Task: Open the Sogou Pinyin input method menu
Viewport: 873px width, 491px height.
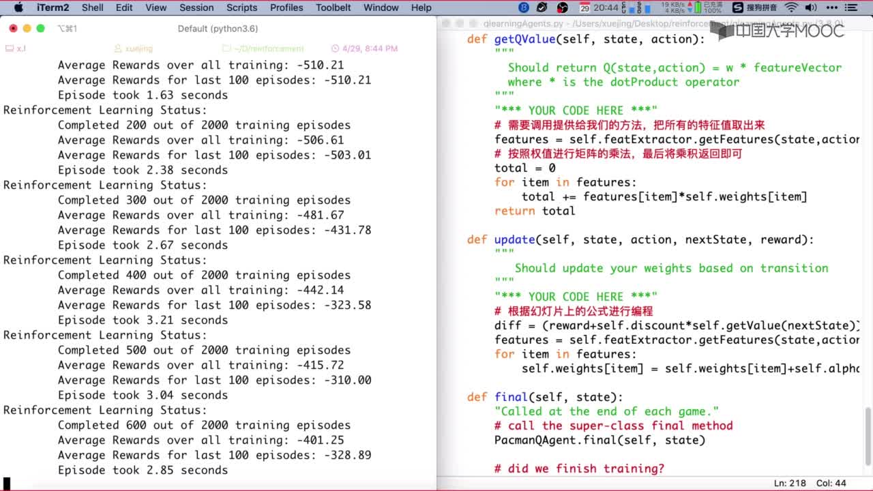Action: point(755,8)
